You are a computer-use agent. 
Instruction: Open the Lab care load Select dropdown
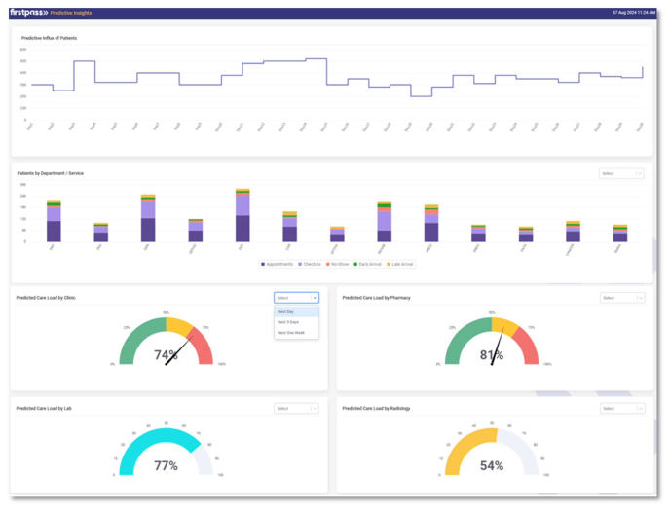click(296, 409)
